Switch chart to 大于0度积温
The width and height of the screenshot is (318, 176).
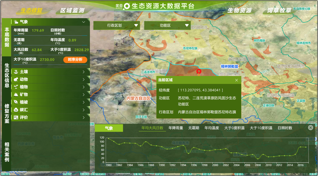[x=234, y=128]
